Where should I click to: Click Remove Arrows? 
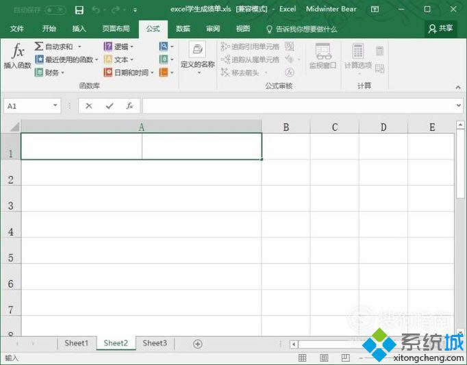click(x=240, y=73)
